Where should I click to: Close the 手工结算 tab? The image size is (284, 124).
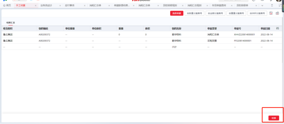coord(36,6)
